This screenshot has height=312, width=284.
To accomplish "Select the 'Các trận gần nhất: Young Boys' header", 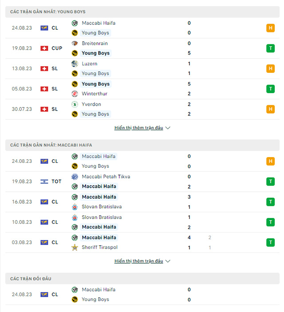I will pos(48,12).
